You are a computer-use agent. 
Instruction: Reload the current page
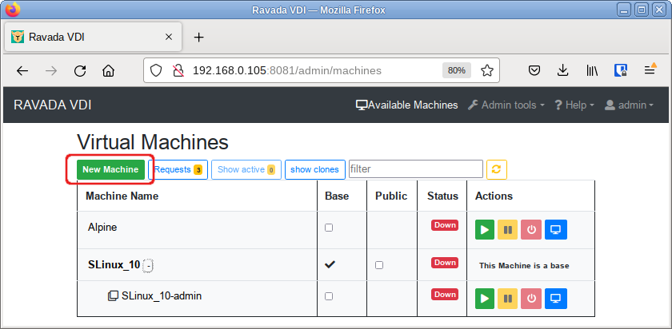coord(80,70)
